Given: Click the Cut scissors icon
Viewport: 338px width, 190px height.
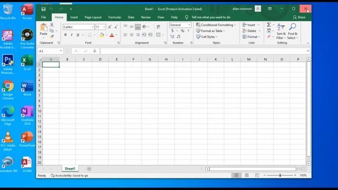Looking at the screenshot, I should [52, 25].
